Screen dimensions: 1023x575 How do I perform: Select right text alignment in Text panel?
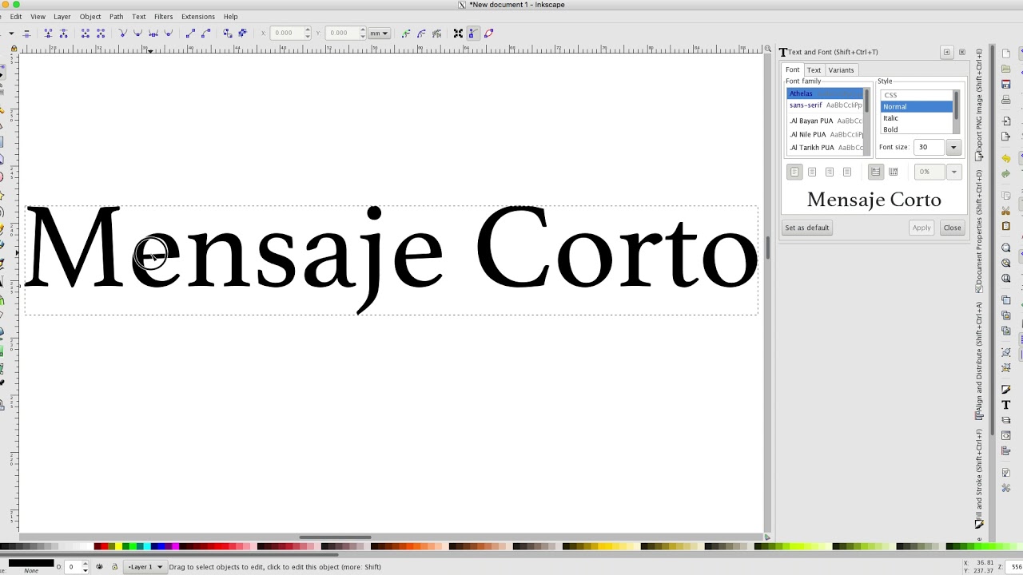(x=830, y=172)
